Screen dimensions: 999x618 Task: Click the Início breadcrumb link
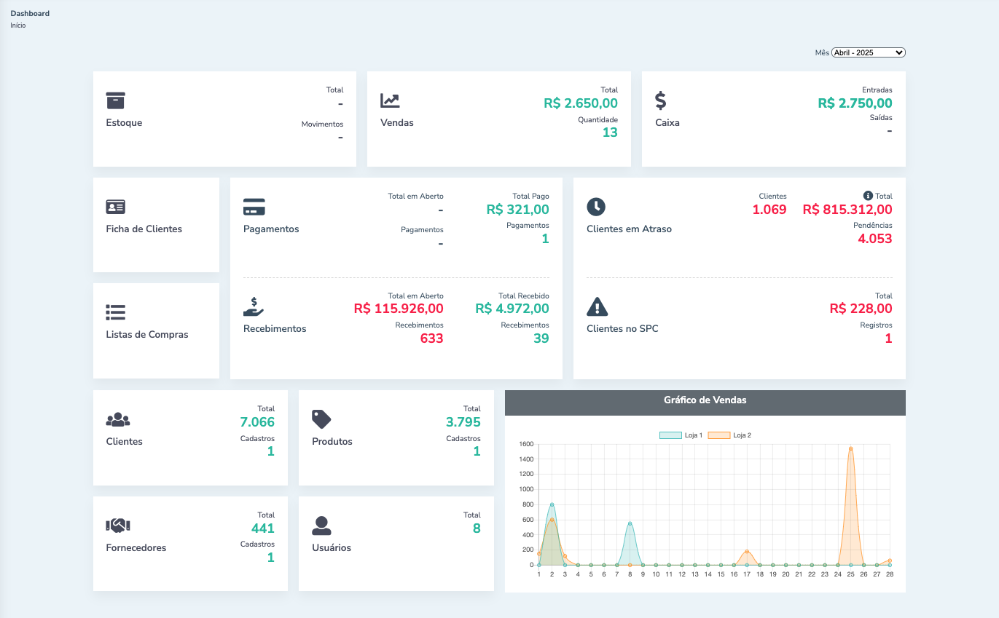click(x=18, y=25)
